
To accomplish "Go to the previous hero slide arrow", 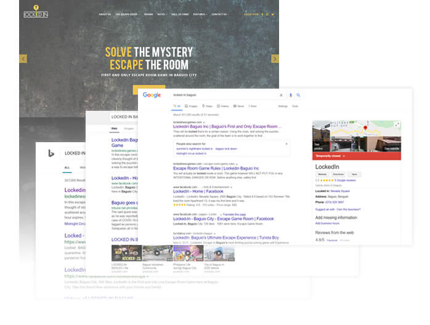I will [23, 58].
